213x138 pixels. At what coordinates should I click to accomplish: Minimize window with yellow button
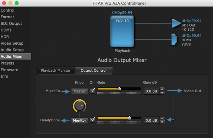click(x=10, y=3)
